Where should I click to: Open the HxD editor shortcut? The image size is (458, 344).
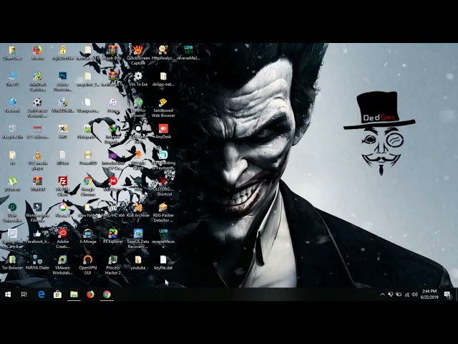62,132
